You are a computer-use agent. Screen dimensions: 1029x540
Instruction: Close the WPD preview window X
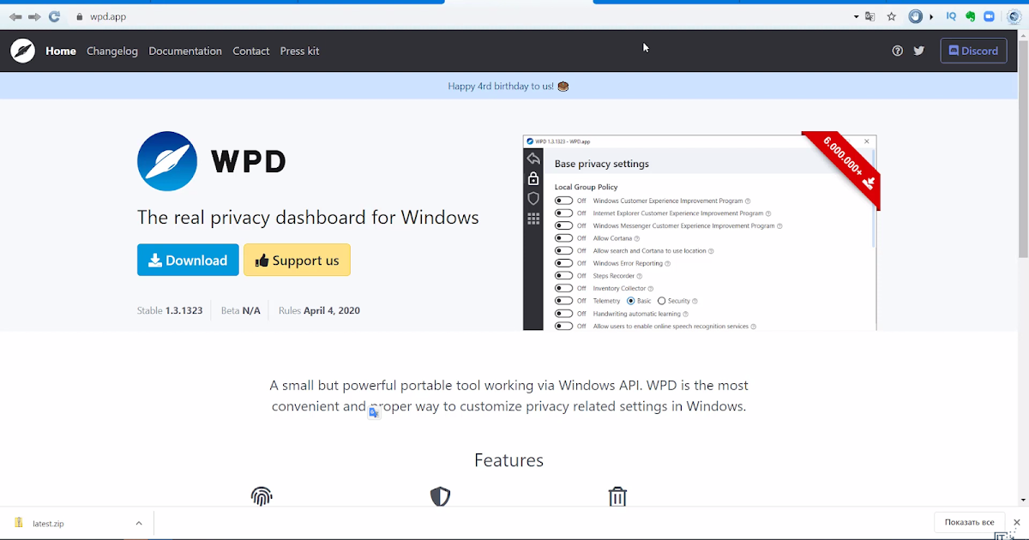coord(866,141)
